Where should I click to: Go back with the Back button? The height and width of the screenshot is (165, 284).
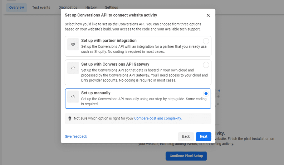pos(186,136)
